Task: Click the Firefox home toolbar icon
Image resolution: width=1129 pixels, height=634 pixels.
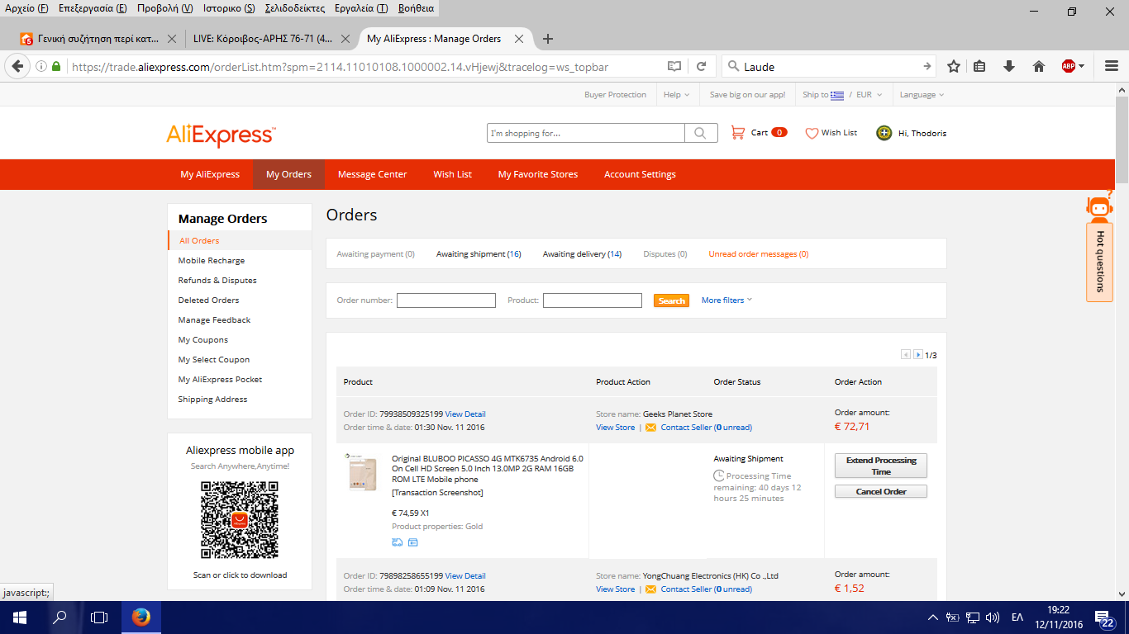Action: pyautogui.click(x=1039, y=67)
